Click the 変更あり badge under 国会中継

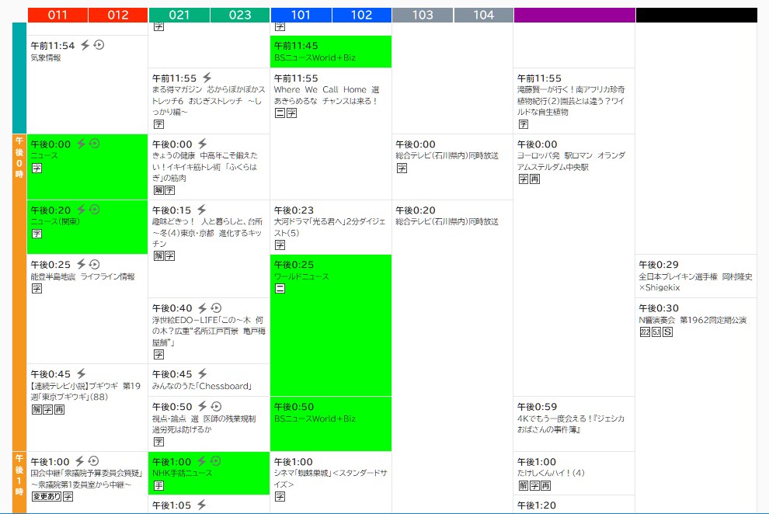(47, 496)
